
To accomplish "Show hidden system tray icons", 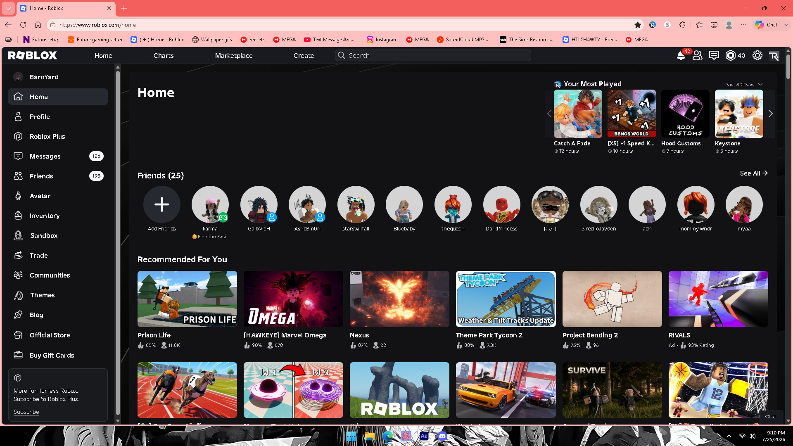I will click(x=729, y=436).
